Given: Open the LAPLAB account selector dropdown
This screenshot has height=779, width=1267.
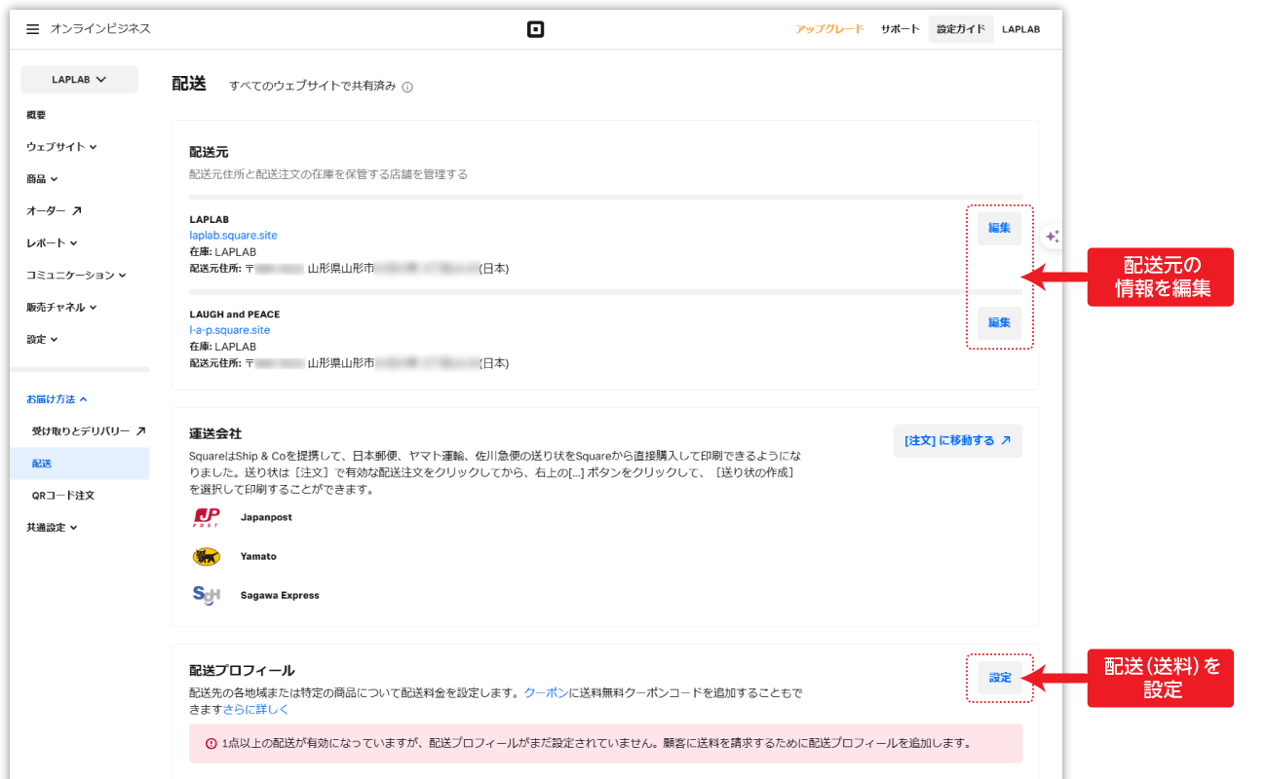Looking at the screenshot, I should [x=79, y=79].
